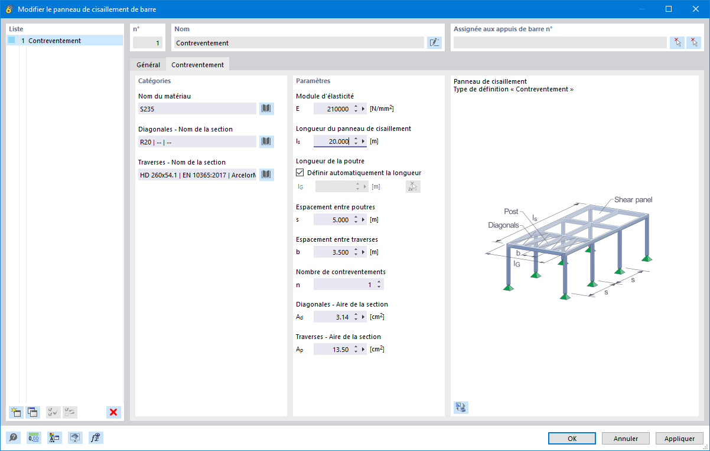Open formula fx icon at bottom
Image resolution: width=710 pixels, height=451 pixels.
[96, 437]
